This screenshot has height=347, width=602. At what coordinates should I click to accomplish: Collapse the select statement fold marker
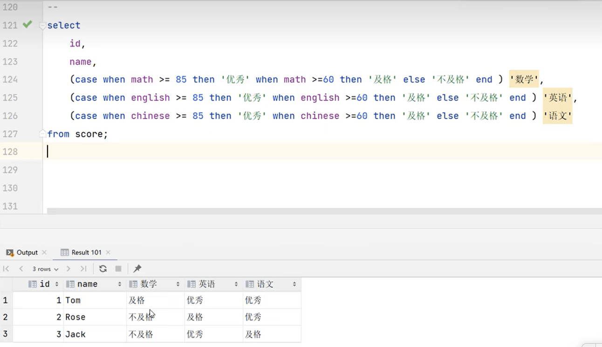tap(43, 26)
